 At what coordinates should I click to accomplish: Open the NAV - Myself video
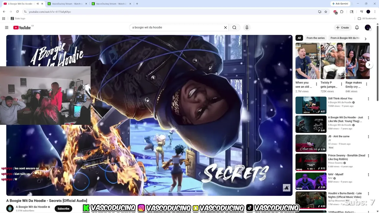click(335, 174)
